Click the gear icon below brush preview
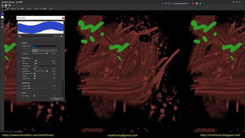This screenshot has width=245, height=138. point(20,36)
